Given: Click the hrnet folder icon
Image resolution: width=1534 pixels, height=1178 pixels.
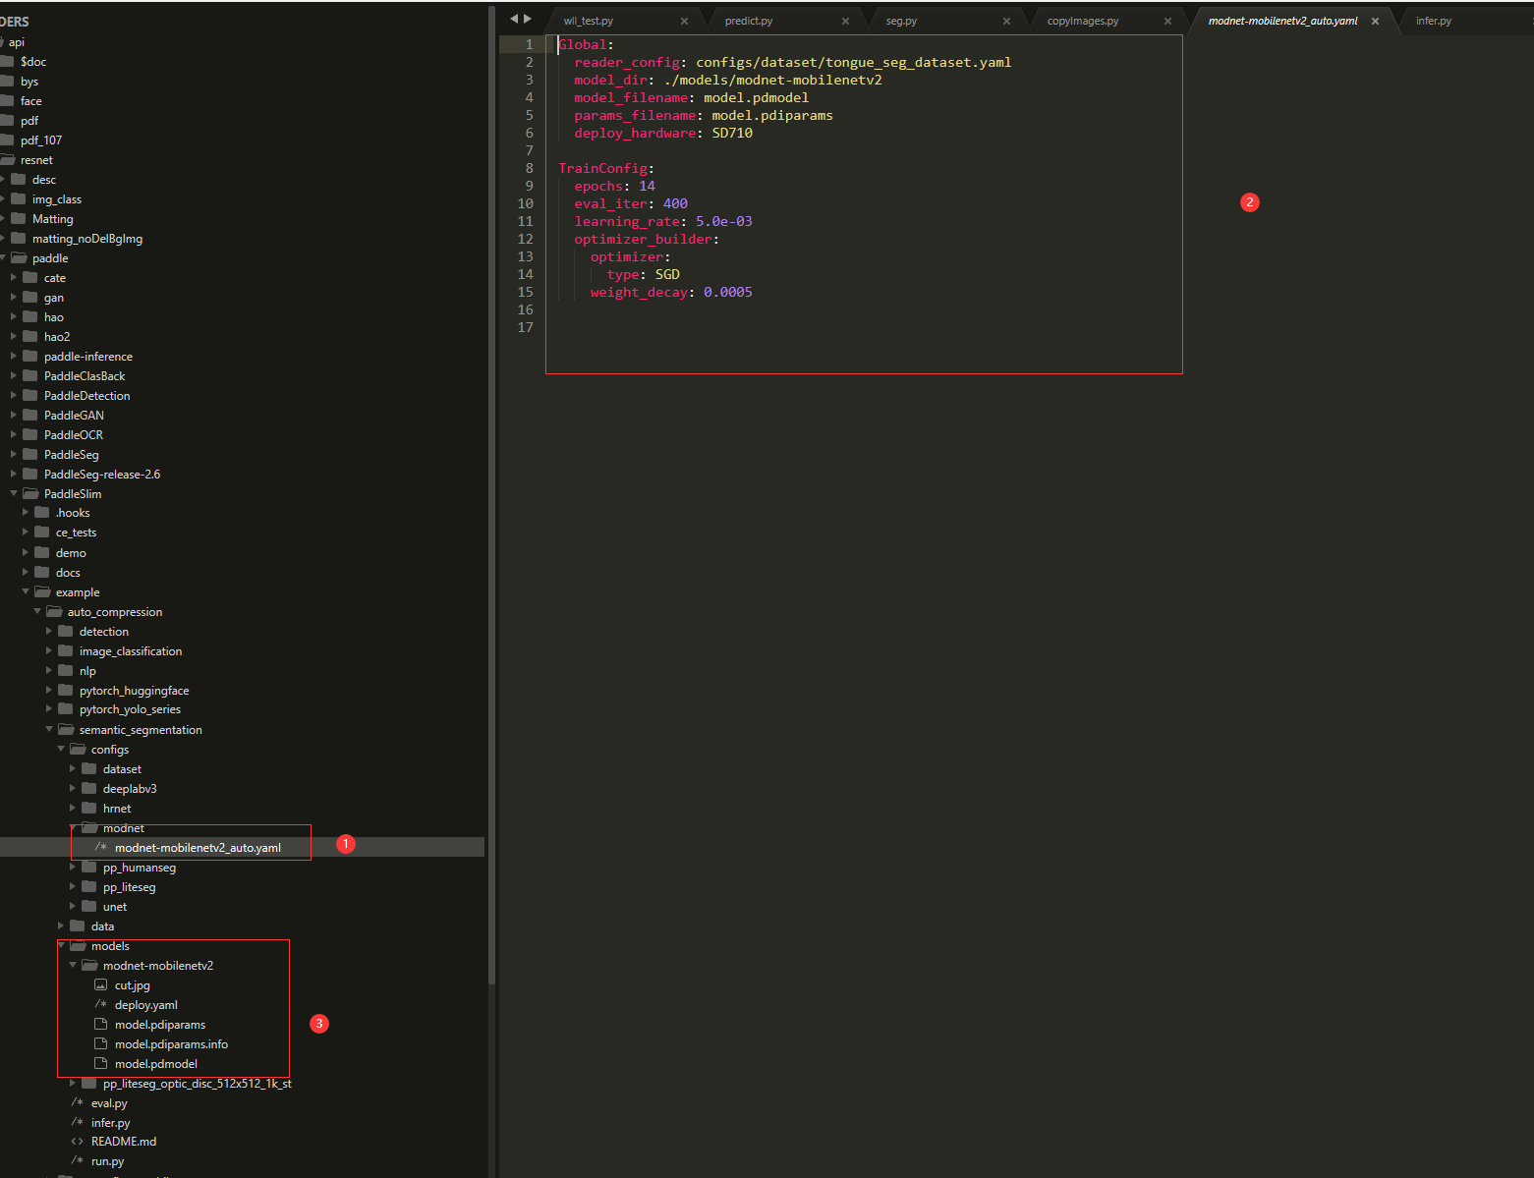Looking at the screenshot, I should click(x=88, y=808).
